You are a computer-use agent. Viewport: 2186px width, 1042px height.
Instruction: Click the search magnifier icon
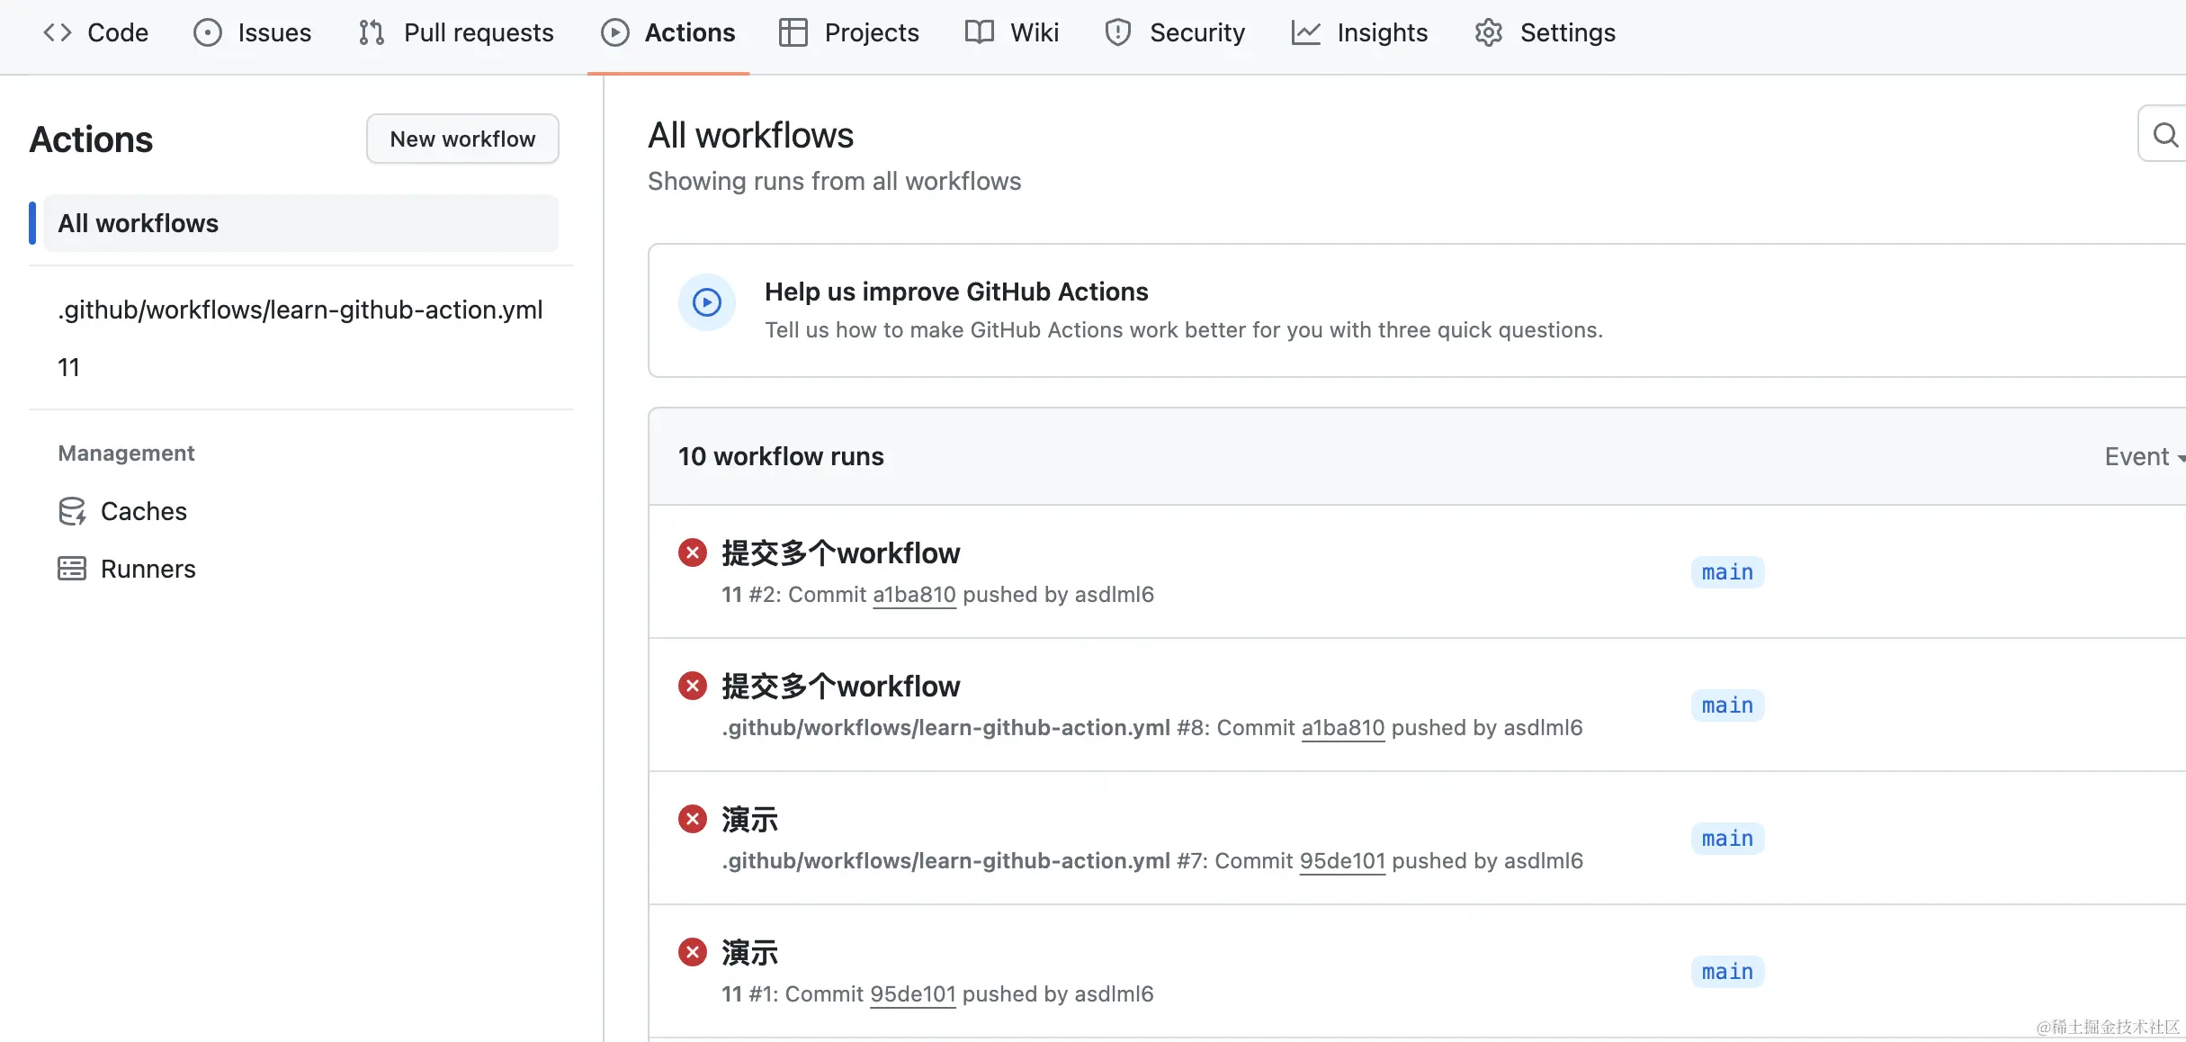coord(2165,135)
